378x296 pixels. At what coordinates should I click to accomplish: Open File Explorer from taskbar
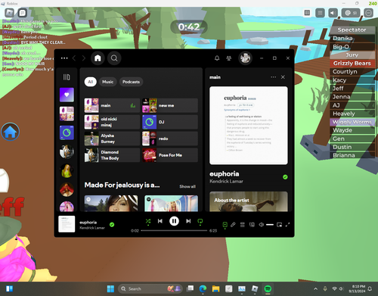coord(215,288)
